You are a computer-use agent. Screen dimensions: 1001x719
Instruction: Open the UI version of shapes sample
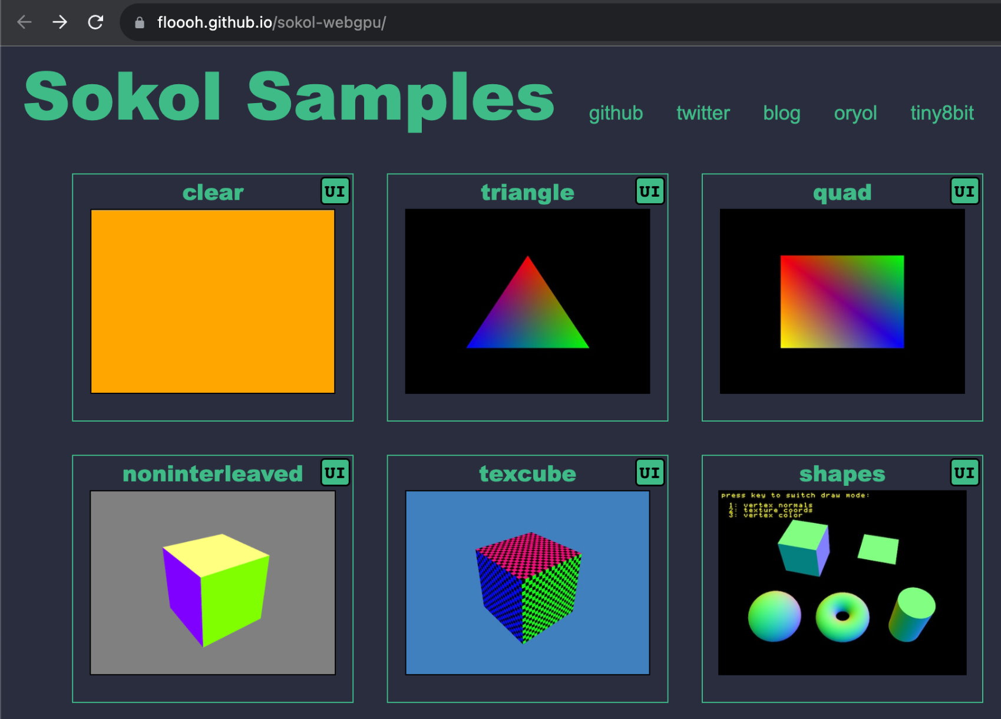pos(964,473)
